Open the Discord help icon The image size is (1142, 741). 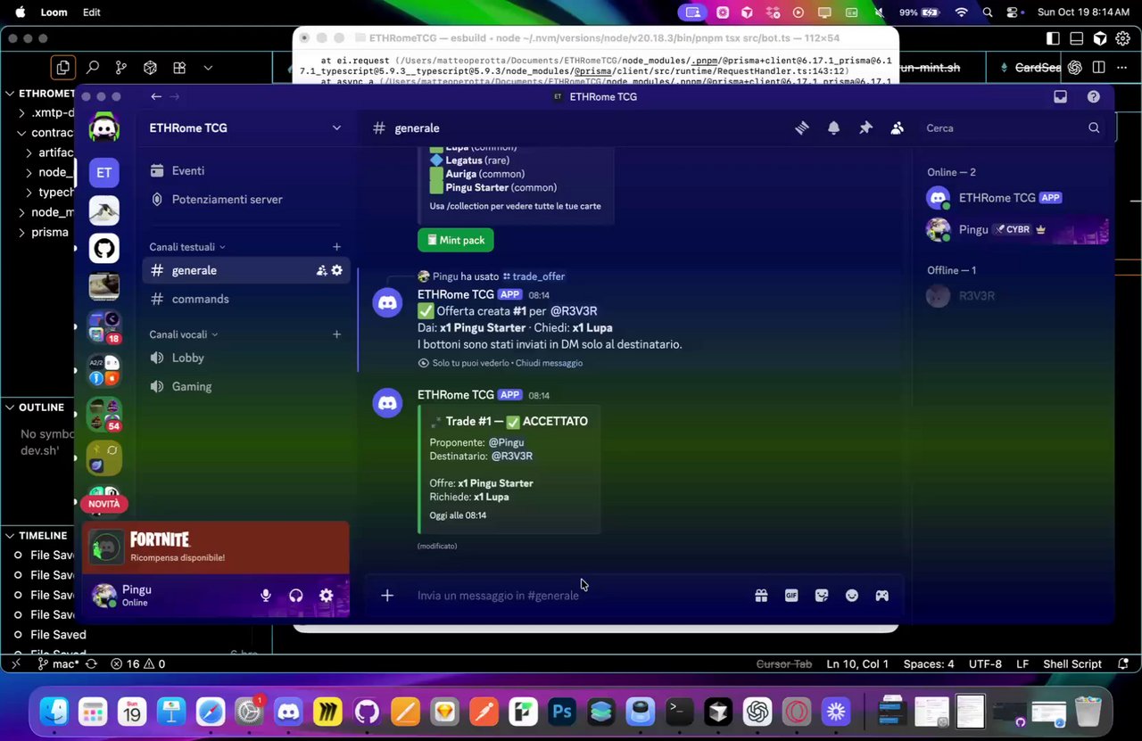1094,96
